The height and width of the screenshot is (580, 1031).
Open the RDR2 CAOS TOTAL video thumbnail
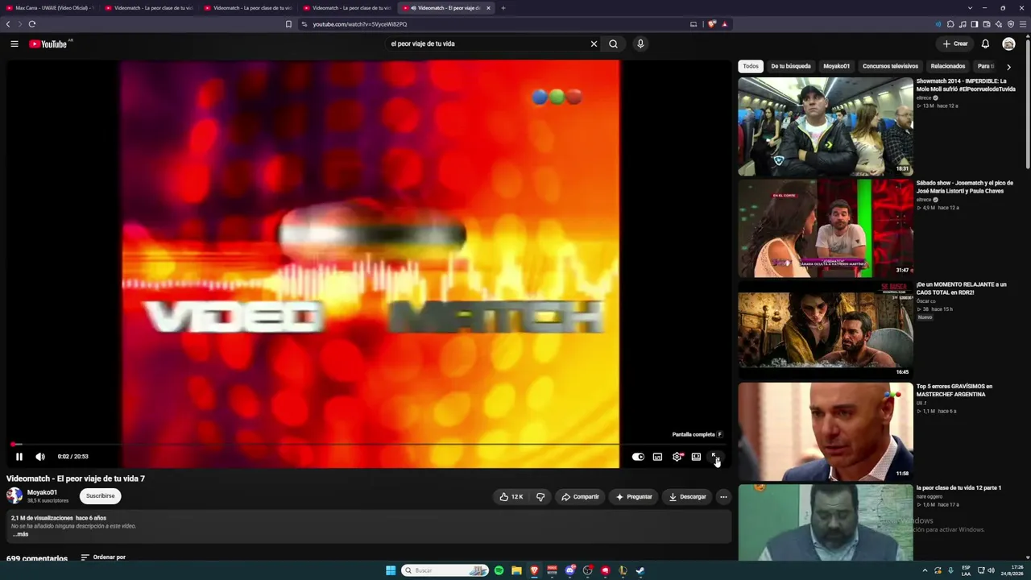tap(826, 329)
